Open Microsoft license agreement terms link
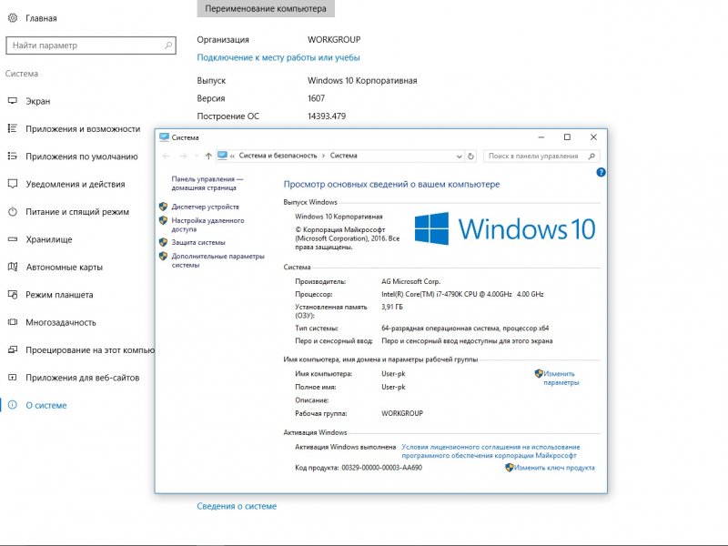 tap(490, 451)
